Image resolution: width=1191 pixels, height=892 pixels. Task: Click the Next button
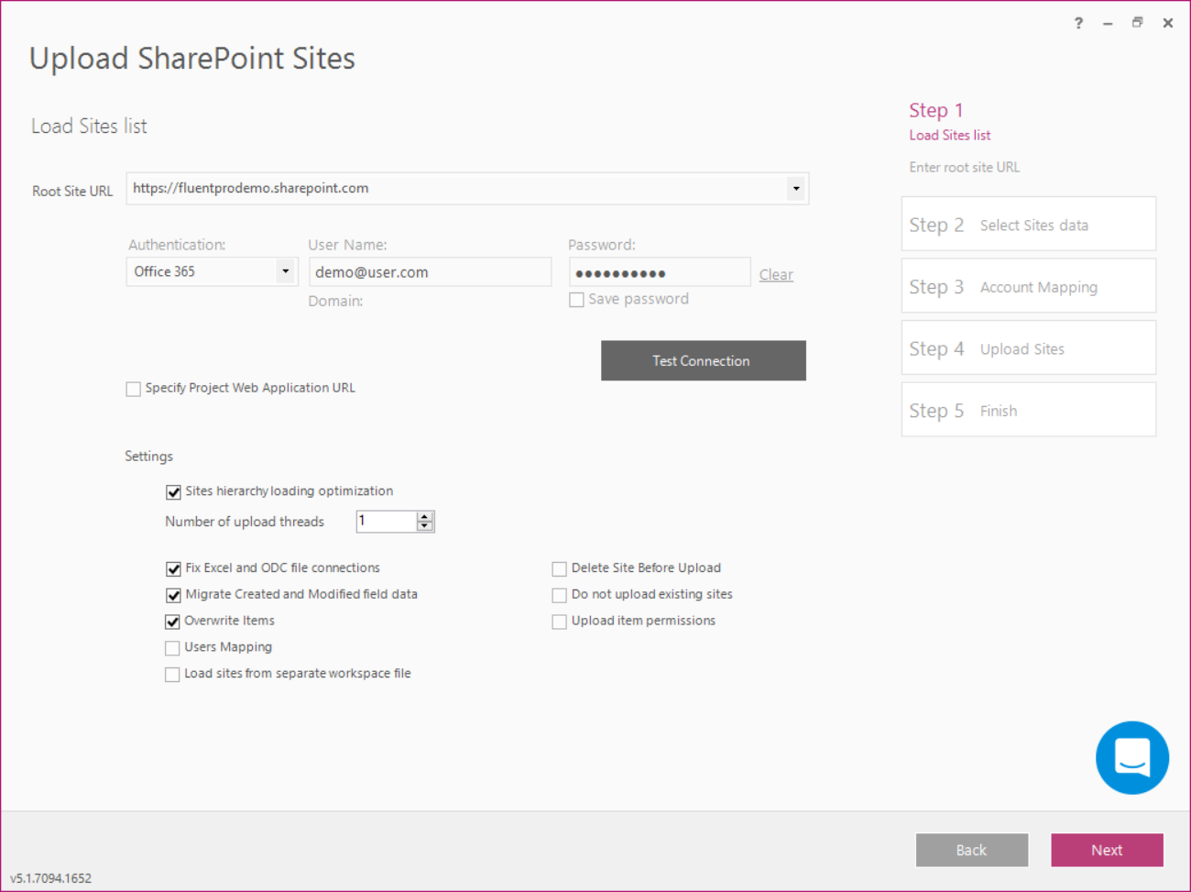pos(1107,850)
